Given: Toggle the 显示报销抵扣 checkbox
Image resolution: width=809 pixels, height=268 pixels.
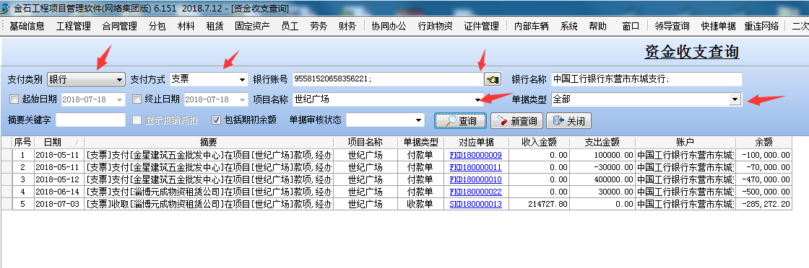Looking at the screenshot, I should point(137,120).
